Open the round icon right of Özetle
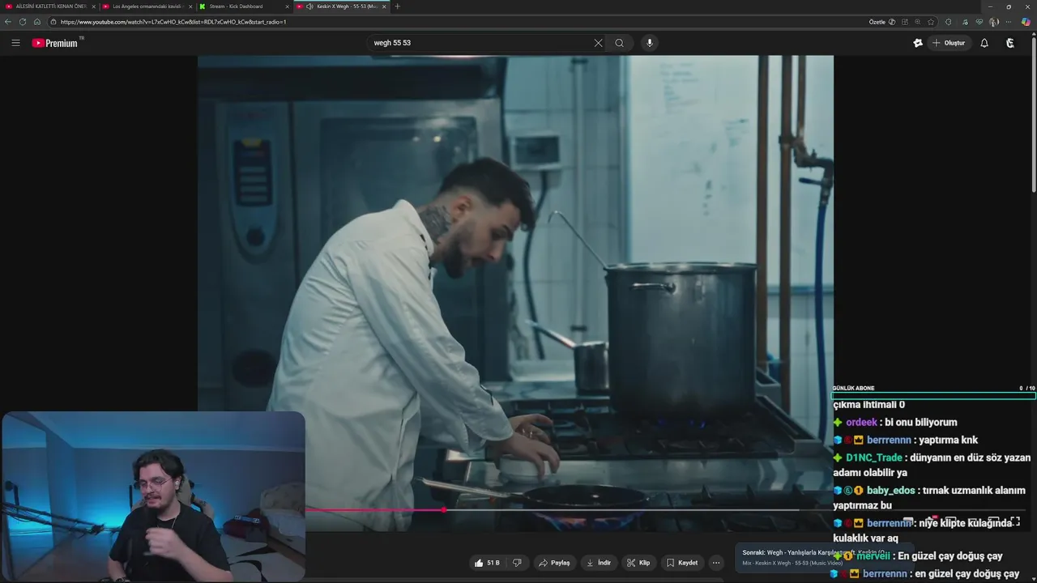 [x=892, y=22]
